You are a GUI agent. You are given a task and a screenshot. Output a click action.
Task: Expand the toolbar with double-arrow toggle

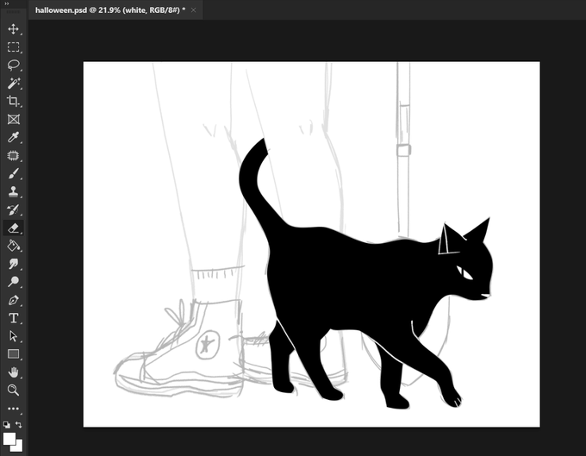coord(7,3)
